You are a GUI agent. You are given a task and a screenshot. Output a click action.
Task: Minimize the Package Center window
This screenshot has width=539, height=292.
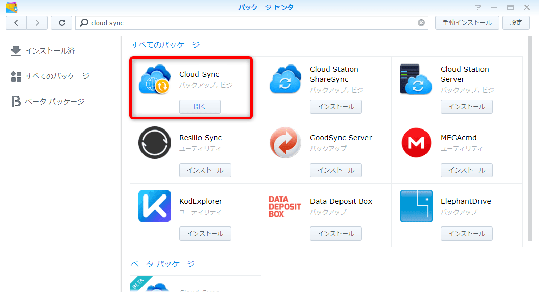(494, 7)
